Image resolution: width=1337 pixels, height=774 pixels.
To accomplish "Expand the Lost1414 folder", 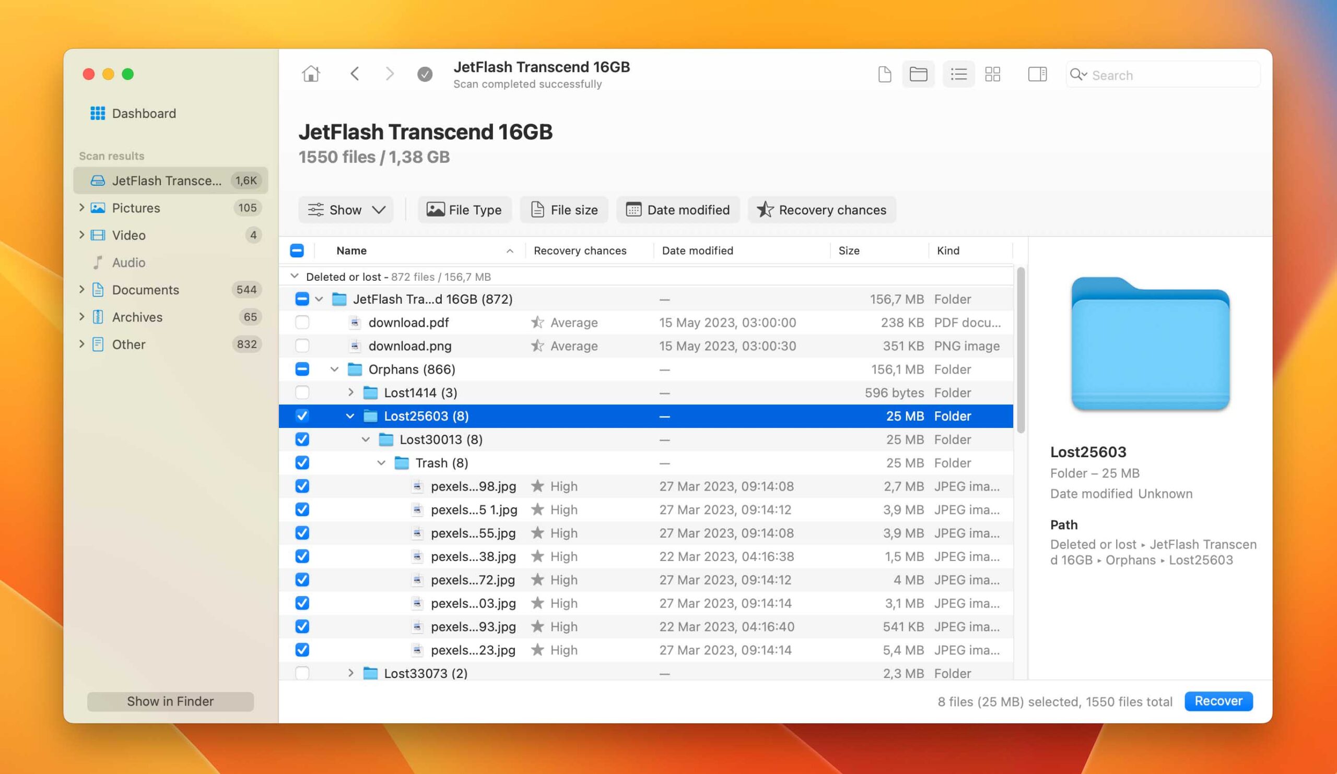I will coord(350,392).
